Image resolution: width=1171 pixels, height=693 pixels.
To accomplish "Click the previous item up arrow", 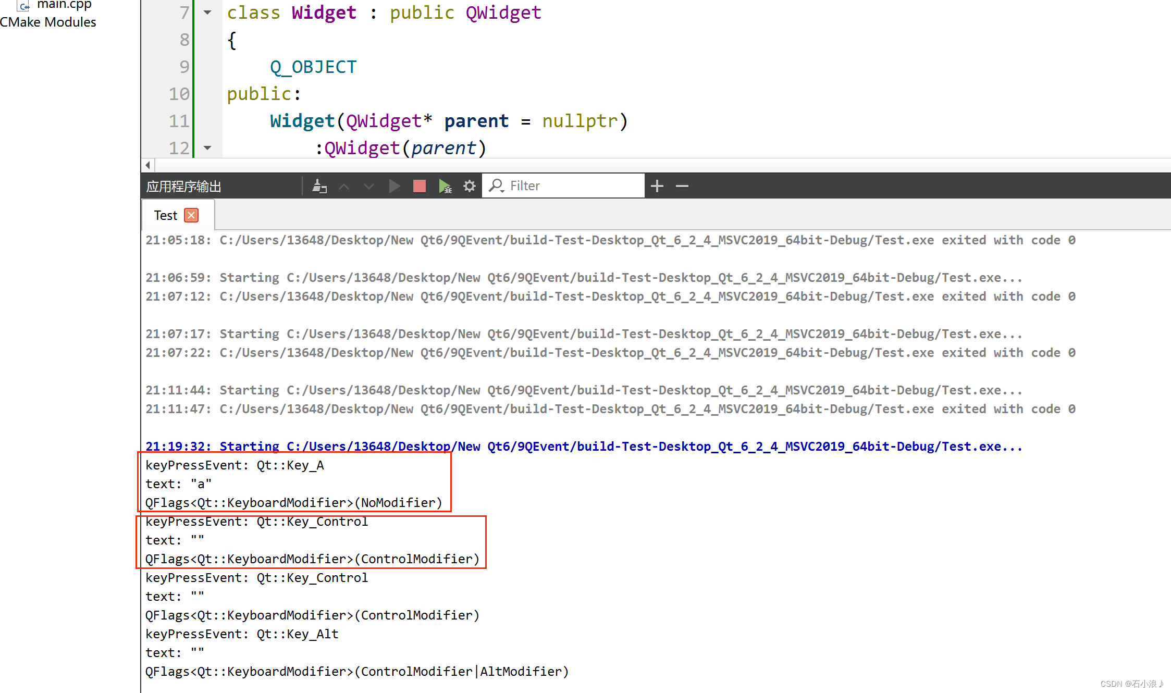I will 344,186.
